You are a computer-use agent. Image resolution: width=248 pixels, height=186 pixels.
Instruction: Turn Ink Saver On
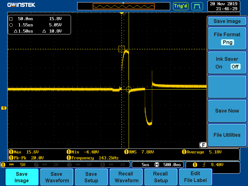tap(219, 67)
